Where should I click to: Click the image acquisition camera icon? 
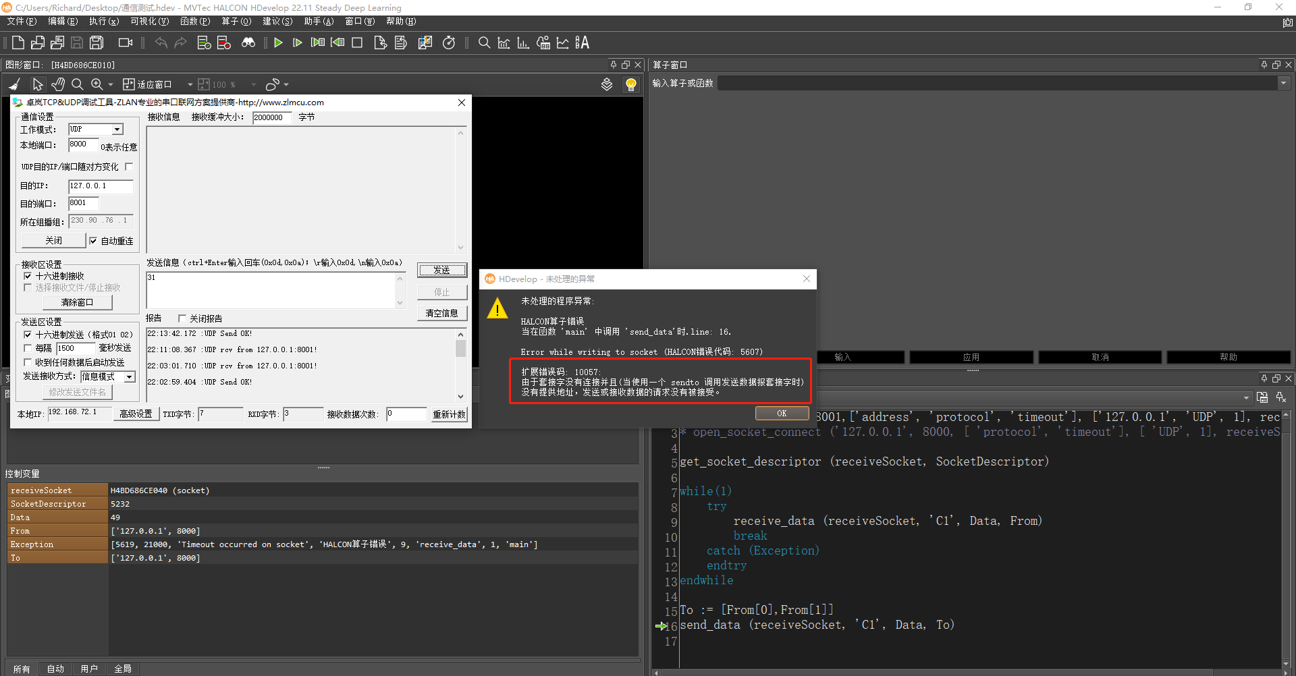coord(126,43)
